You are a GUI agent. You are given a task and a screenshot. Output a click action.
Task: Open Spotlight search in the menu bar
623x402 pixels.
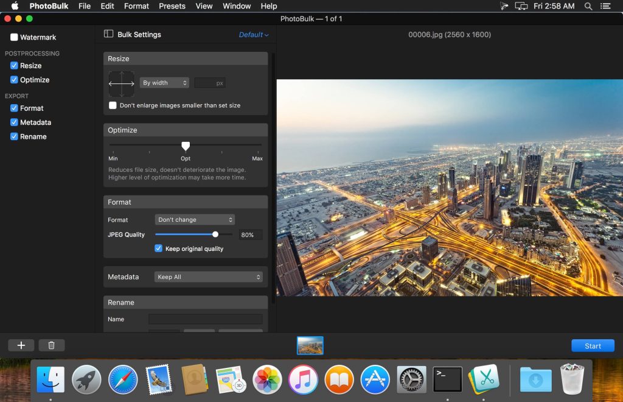click(588, 6)
